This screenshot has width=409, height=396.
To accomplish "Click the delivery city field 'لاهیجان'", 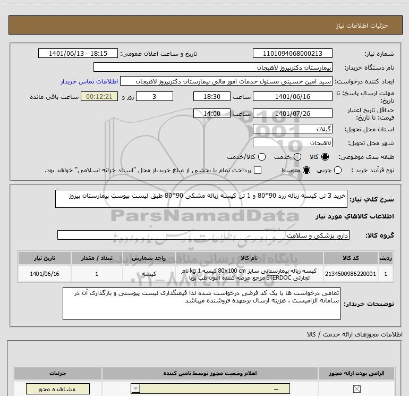I will pyautogui.click(x=293, y=143).
